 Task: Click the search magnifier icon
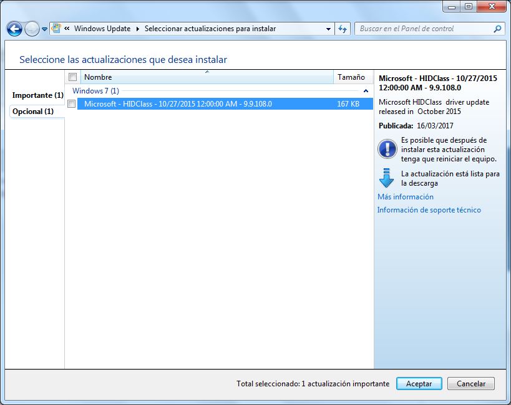(497, 29)
